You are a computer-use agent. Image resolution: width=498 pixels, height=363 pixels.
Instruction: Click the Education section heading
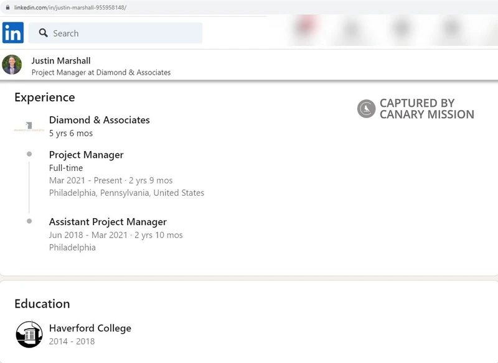pyautogui.click(x=42, y=304)
